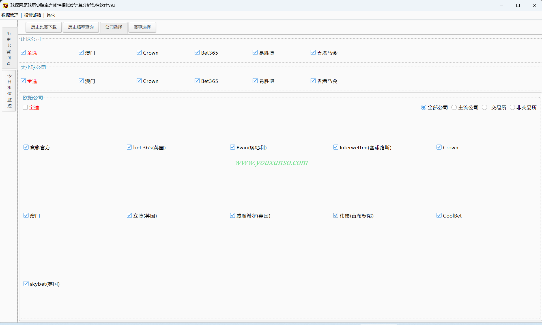This screenshot has height=325, width=542.
Task: Open the 数据管理 menu
Action: 10,15
